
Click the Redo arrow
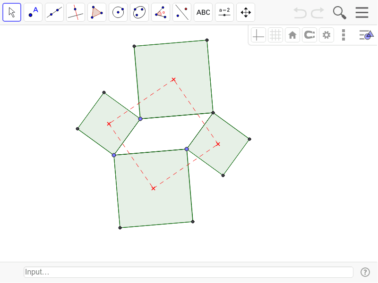pyautogui.click(x=317, y=13)
